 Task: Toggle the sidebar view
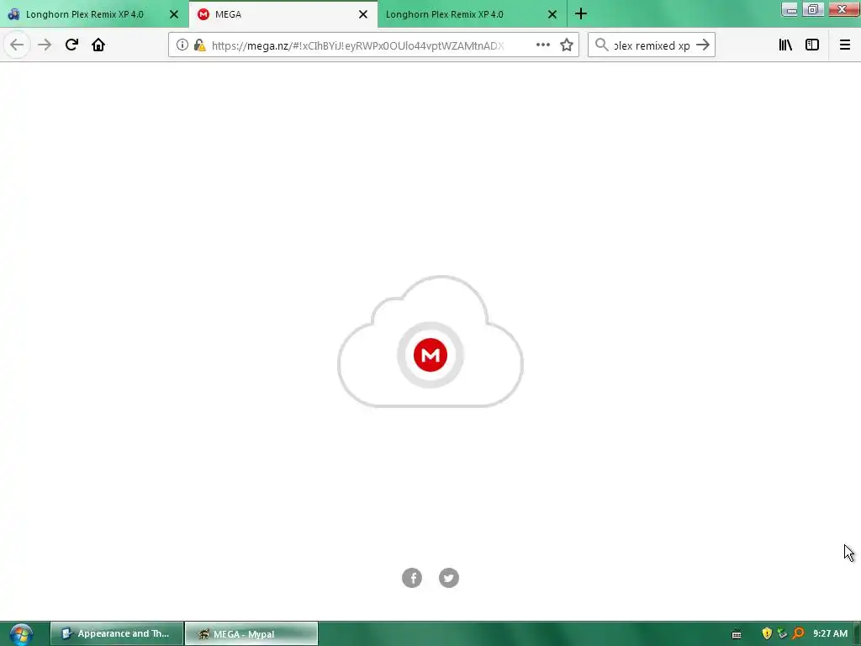tap(812, 45)
